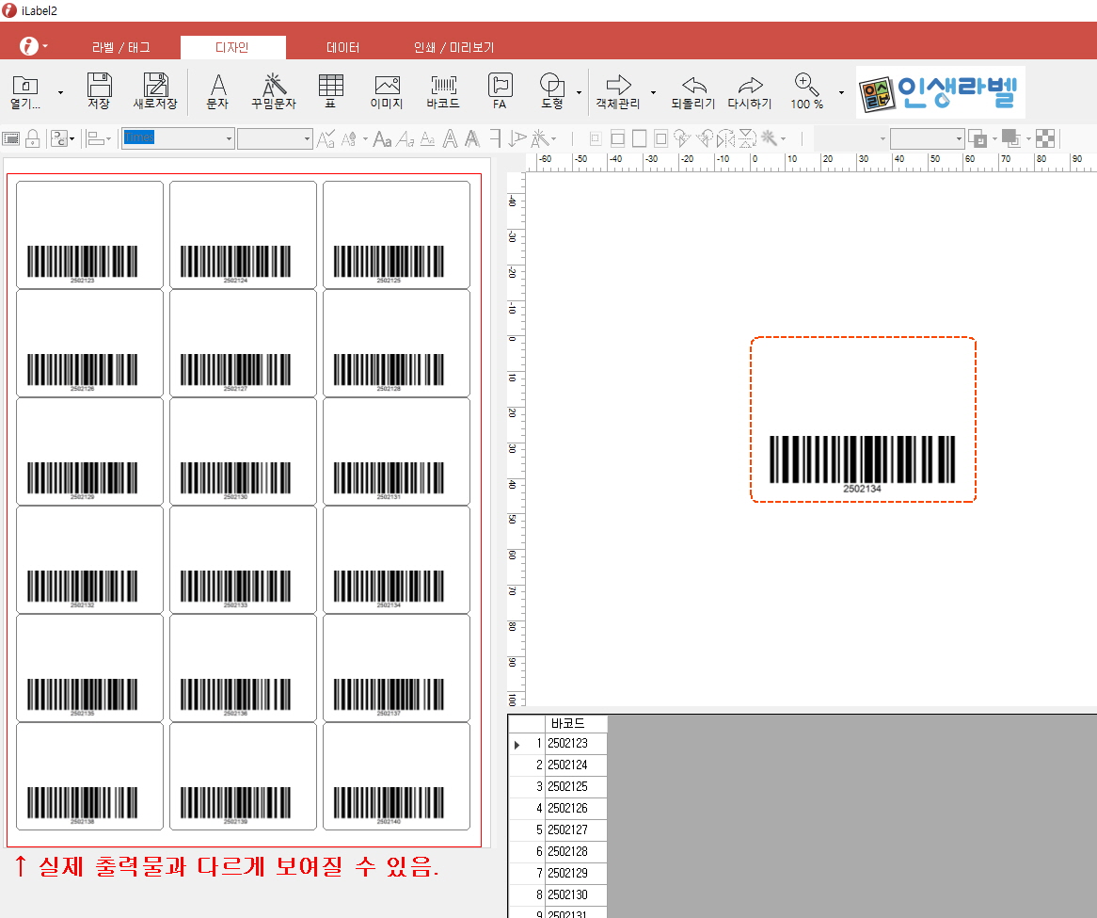Switch to the 데이터 tab
This screenshot has height=918, width=1097.
click(342, 48)
